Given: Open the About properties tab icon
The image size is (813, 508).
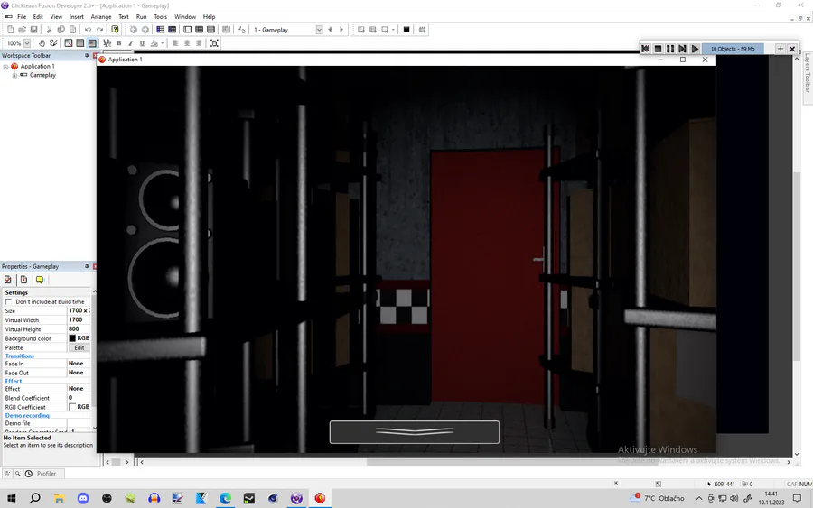Looking at the screenshot, I should [x=40, y=280].
